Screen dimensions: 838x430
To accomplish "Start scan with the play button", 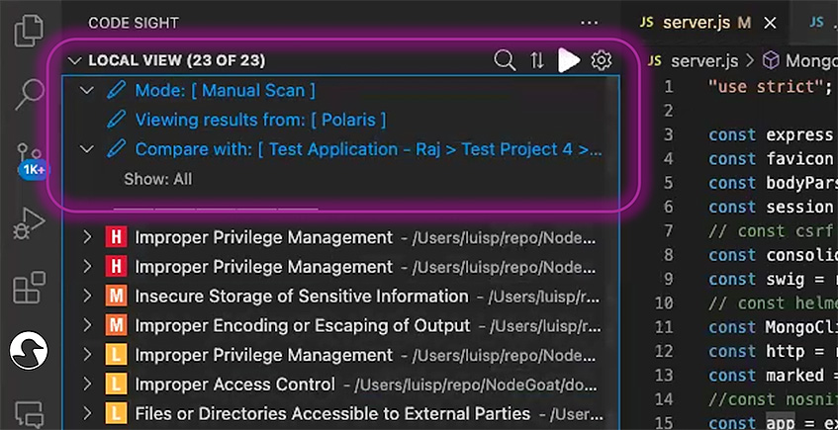I will [569, 60].
